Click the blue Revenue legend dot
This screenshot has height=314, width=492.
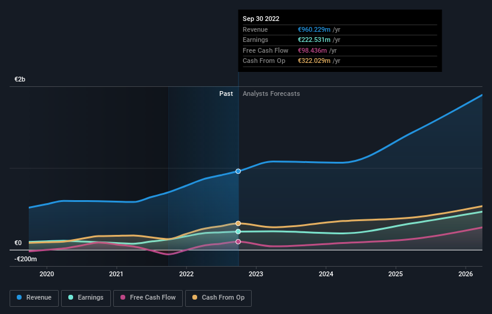19,297
